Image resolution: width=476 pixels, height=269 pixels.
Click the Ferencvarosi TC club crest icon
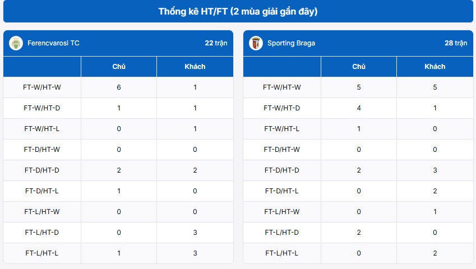tap(16, 43)
